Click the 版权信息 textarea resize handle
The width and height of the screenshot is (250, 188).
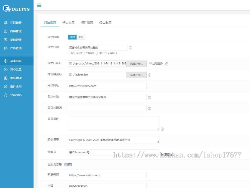click(158, 142)
